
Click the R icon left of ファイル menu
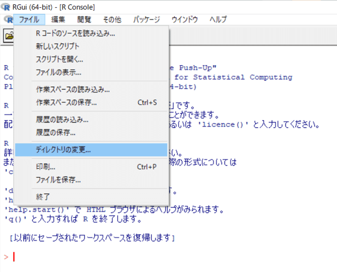(8, 19)
